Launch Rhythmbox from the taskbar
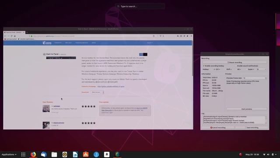The image size is (280, 158). (65, 154)
